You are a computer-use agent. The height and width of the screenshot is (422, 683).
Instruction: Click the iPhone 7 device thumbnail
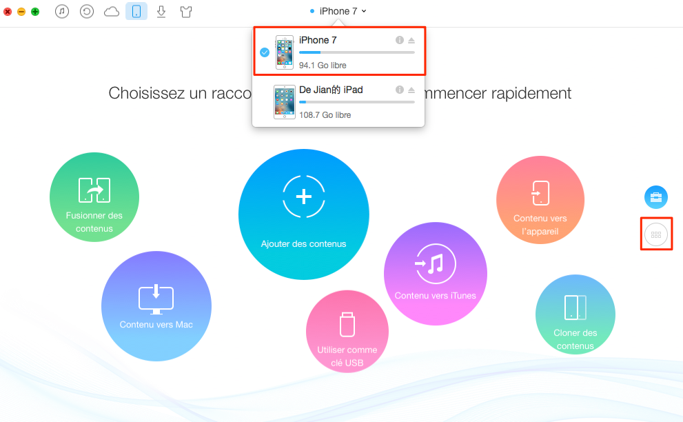pyautogui.click(x=285, y=52)
